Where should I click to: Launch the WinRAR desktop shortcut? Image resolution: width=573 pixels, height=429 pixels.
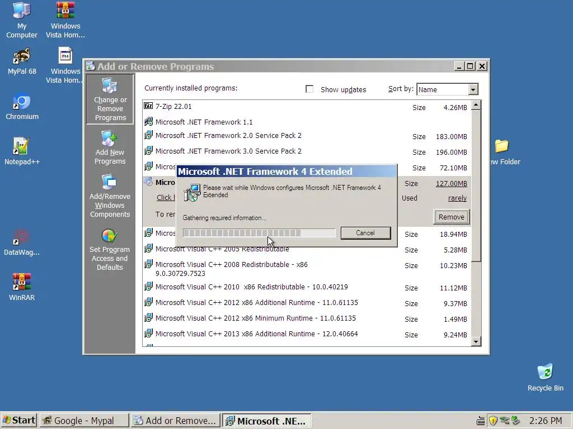[22, 287]
